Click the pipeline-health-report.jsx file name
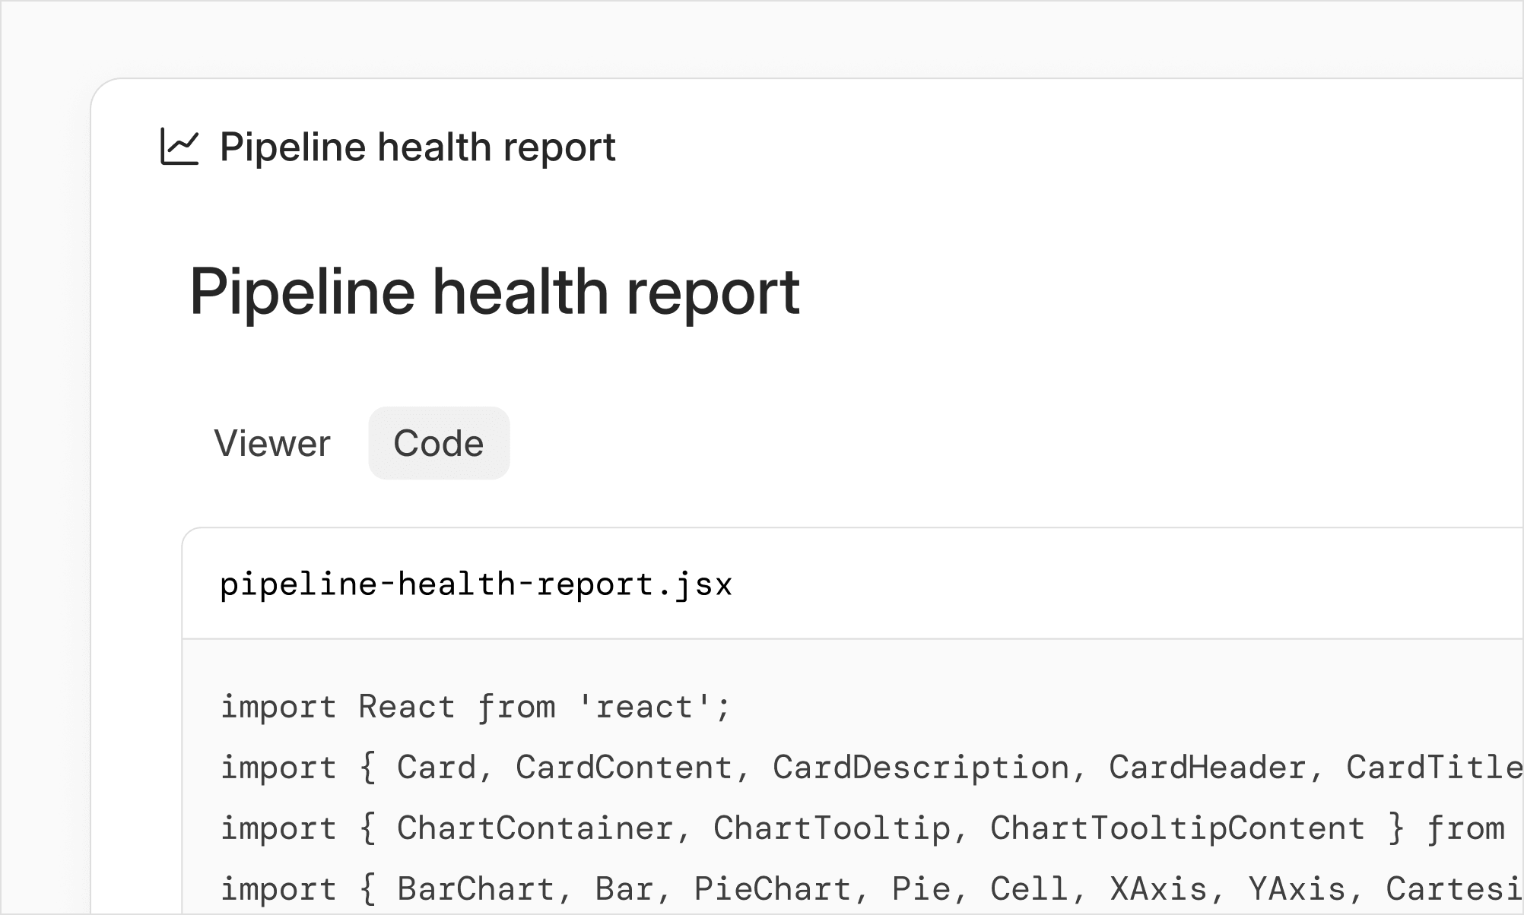The image size is (1524, 915). pyautogui.click(x=476, y=584)
